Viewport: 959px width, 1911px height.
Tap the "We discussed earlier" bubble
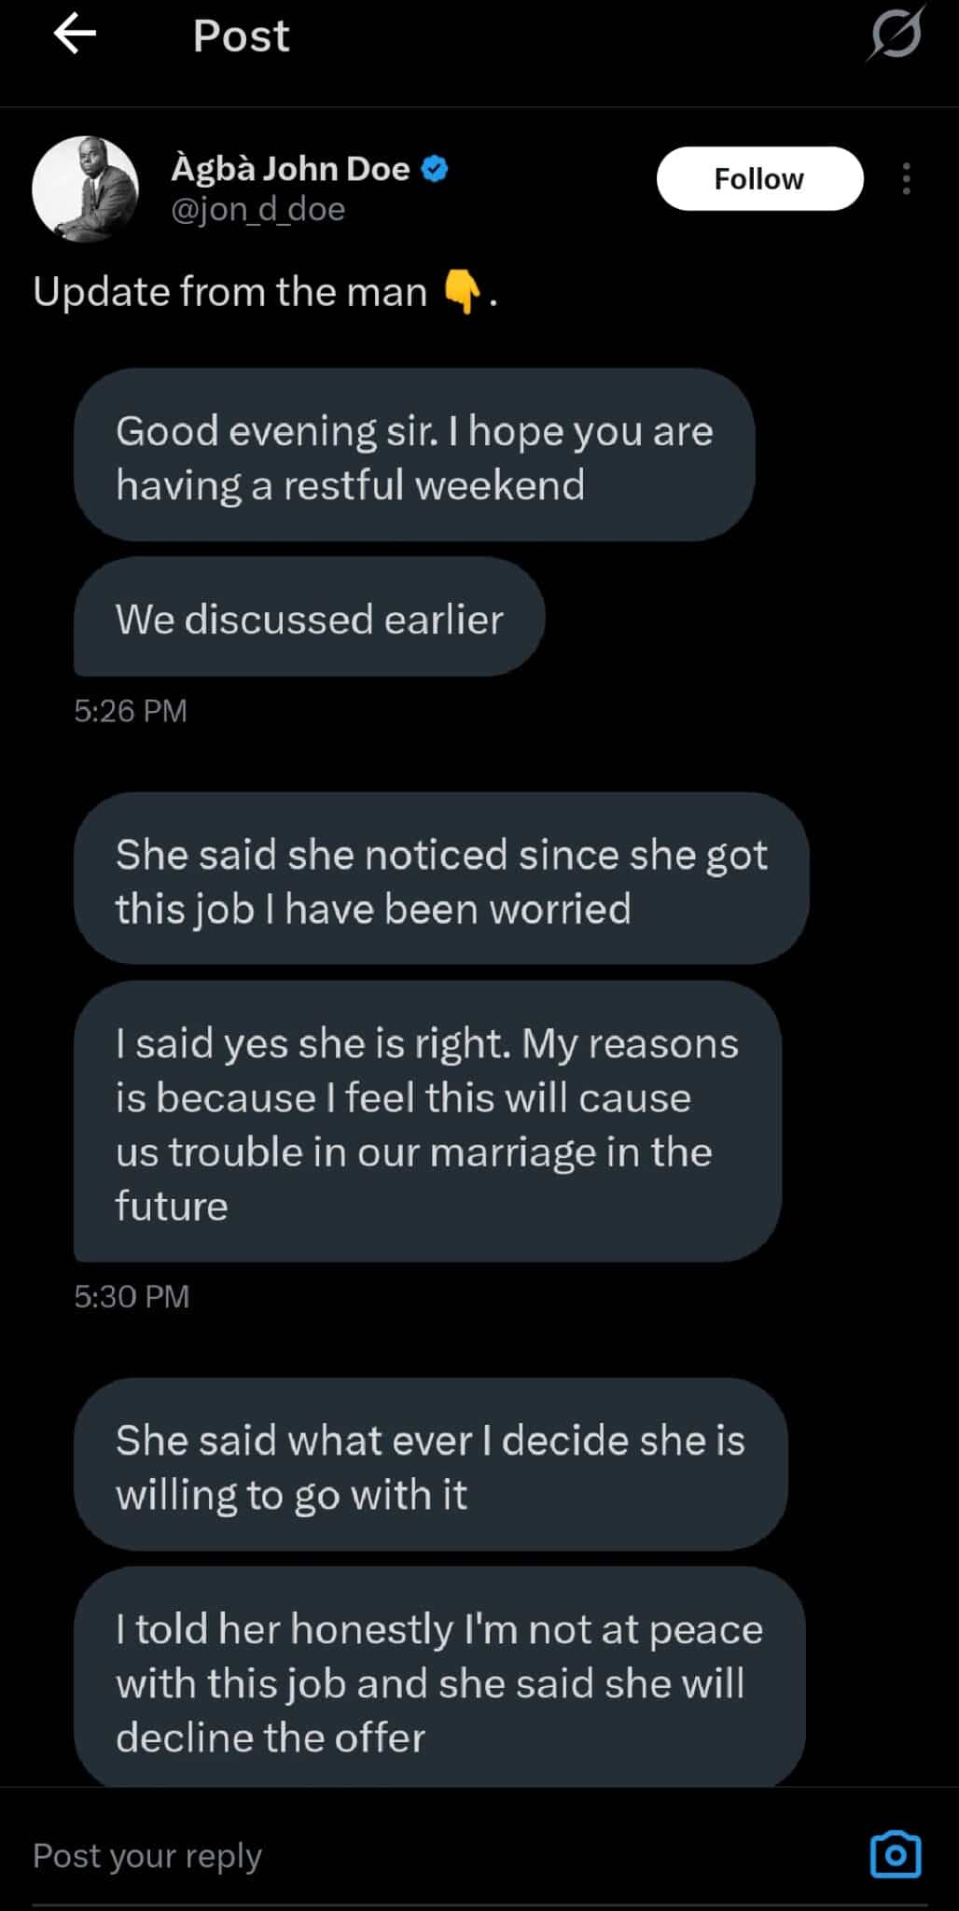pyautogui.click(x=309, y=619)
